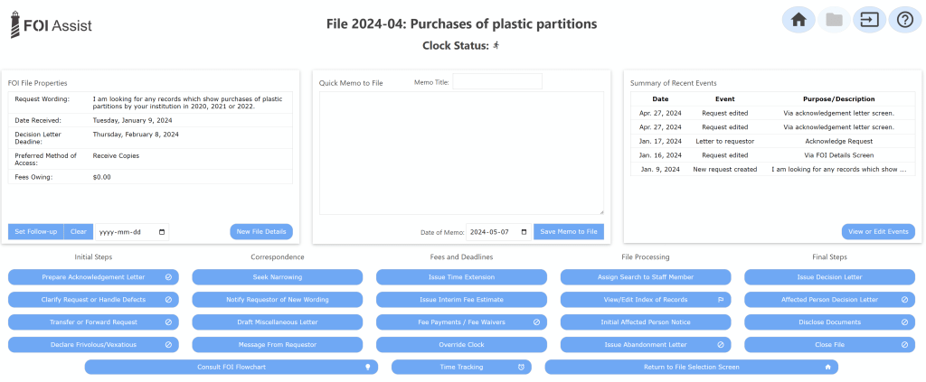
Task: Select Issue Time Extension
Action: [462, 276]
